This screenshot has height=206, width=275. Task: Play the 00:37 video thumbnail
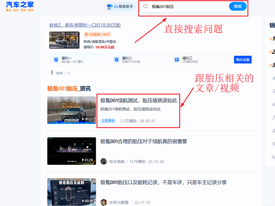tap(71, 110)
